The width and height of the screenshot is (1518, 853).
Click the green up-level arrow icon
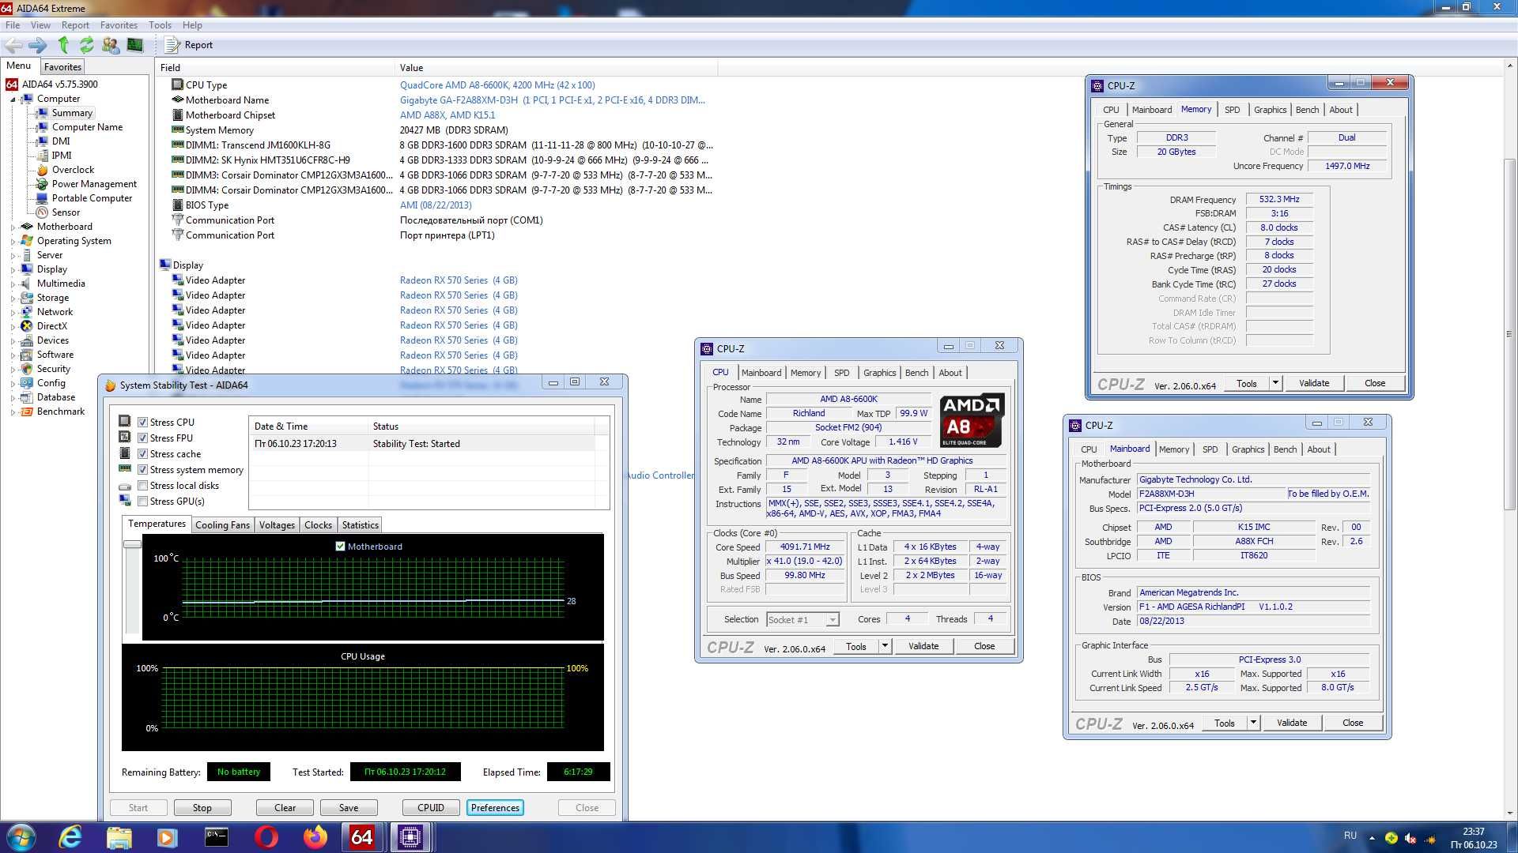tap(64, 45)
